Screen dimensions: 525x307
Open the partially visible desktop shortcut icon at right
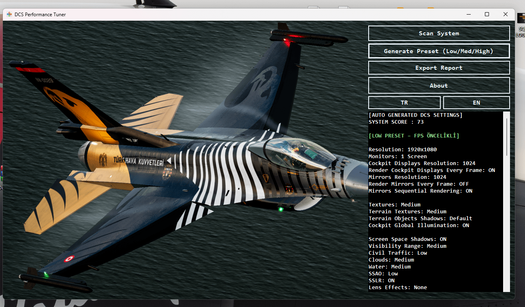pyautogui.click(x=521, y=19)
